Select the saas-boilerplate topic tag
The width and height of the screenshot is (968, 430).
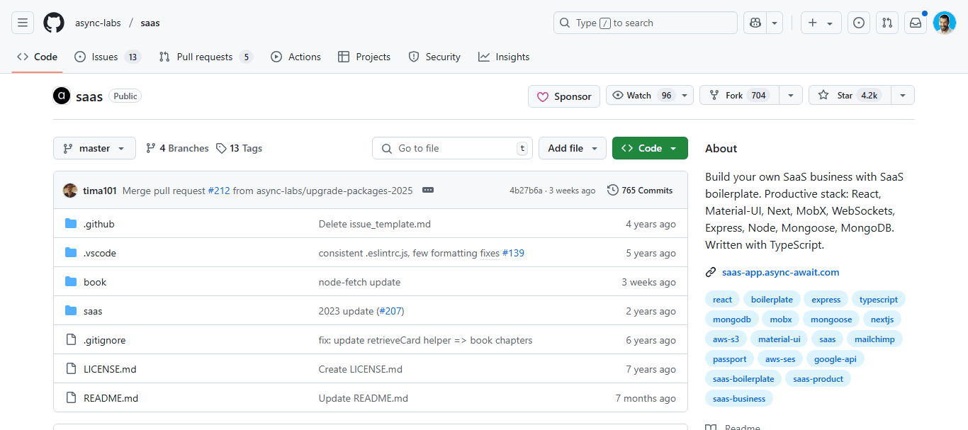coord(743,379)
